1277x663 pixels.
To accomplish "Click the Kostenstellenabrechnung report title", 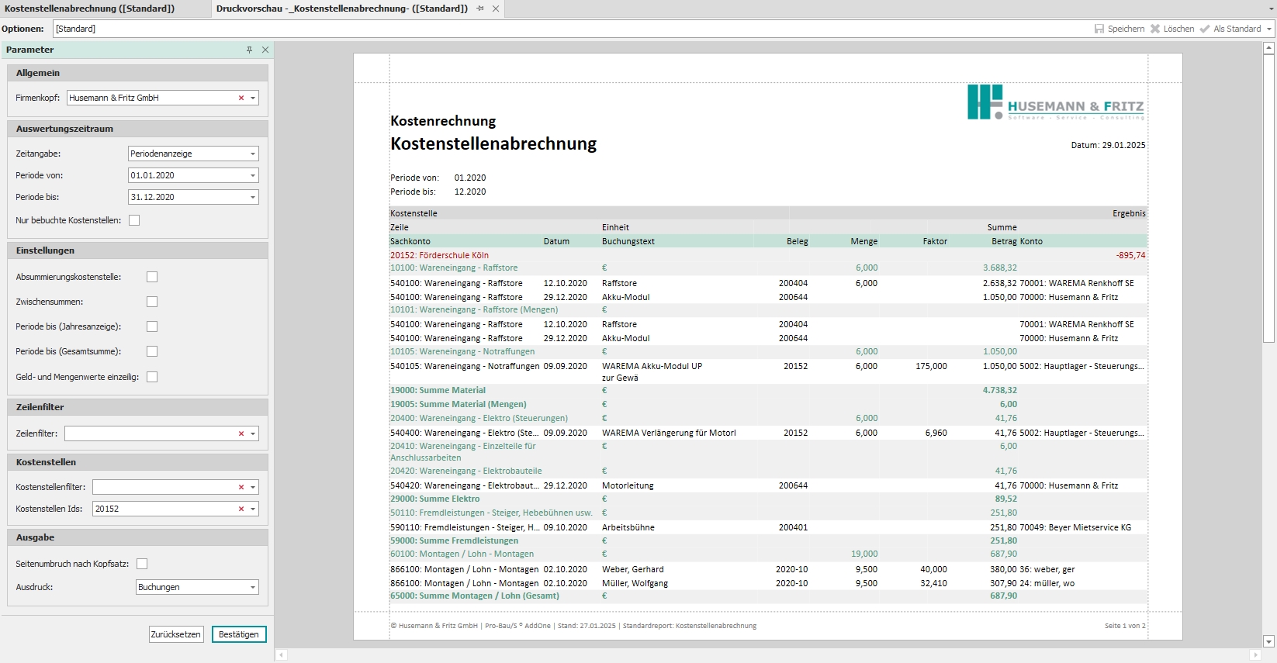I will pos(493,143).
